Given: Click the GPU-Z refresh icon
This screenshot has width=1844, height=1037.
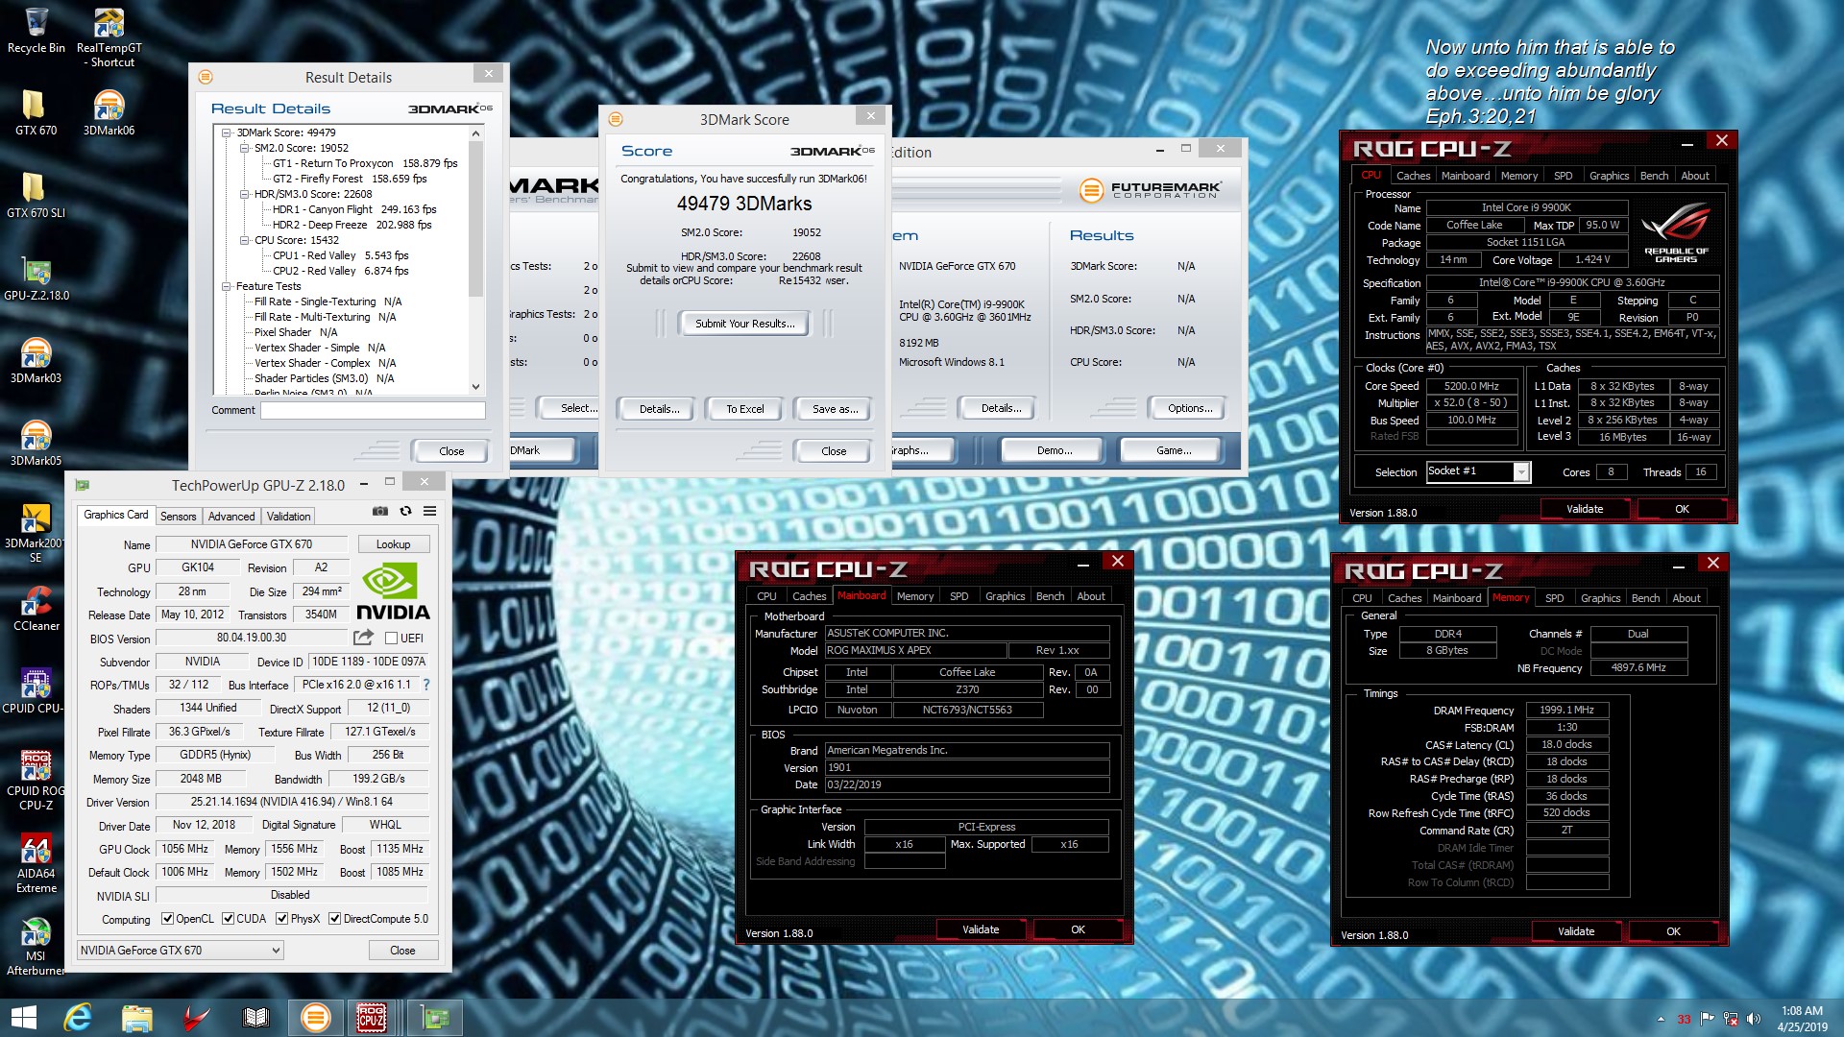Looking at the screenshot, I should 405,511.
